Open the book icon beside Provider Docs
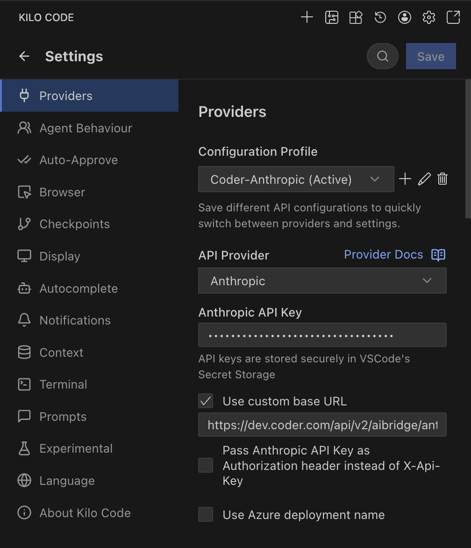This screenshot has width=471, height=548. (438, 255)
